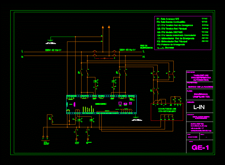This screenshot has width=225, height=165.
Task: Click the magenta connector symbol inside the module
Action: coord(75,104)
